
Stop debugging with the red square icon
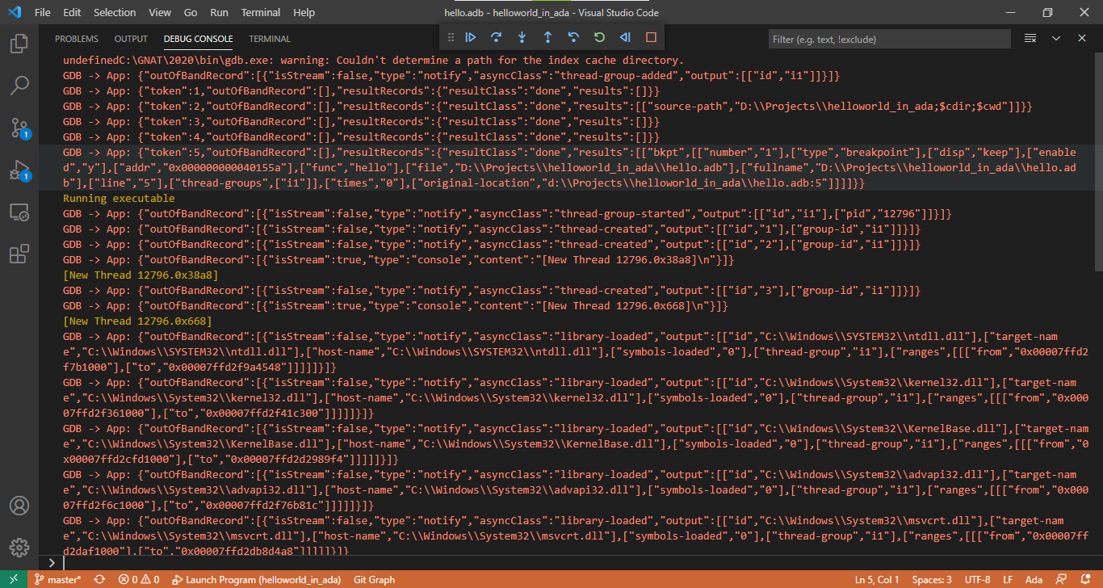[x=650, y=37]
